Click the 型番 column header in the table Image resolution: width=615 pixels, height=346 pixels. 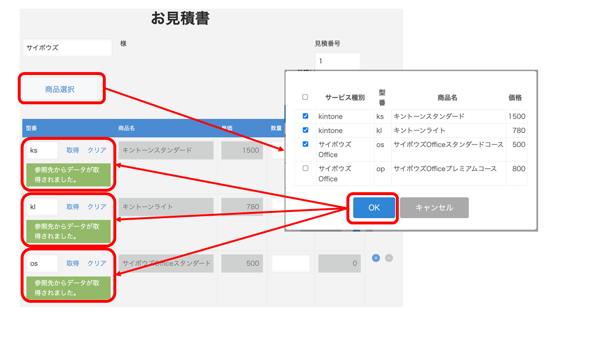pyautogui.click(x=32, y=128)
